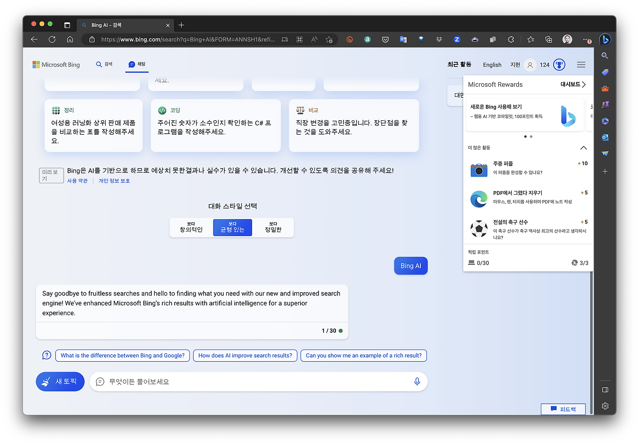Open the Dropbox extension icon

click(x=439, y=39)
